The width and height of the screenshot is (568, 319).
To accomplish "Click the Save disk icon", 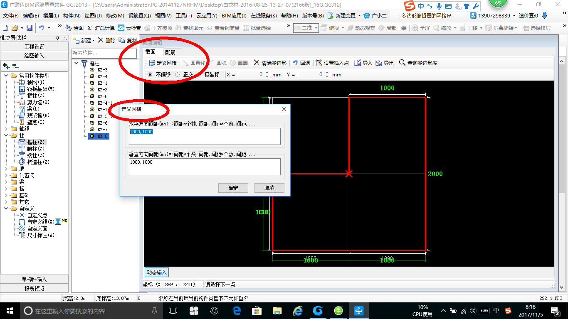I will 30,28.
